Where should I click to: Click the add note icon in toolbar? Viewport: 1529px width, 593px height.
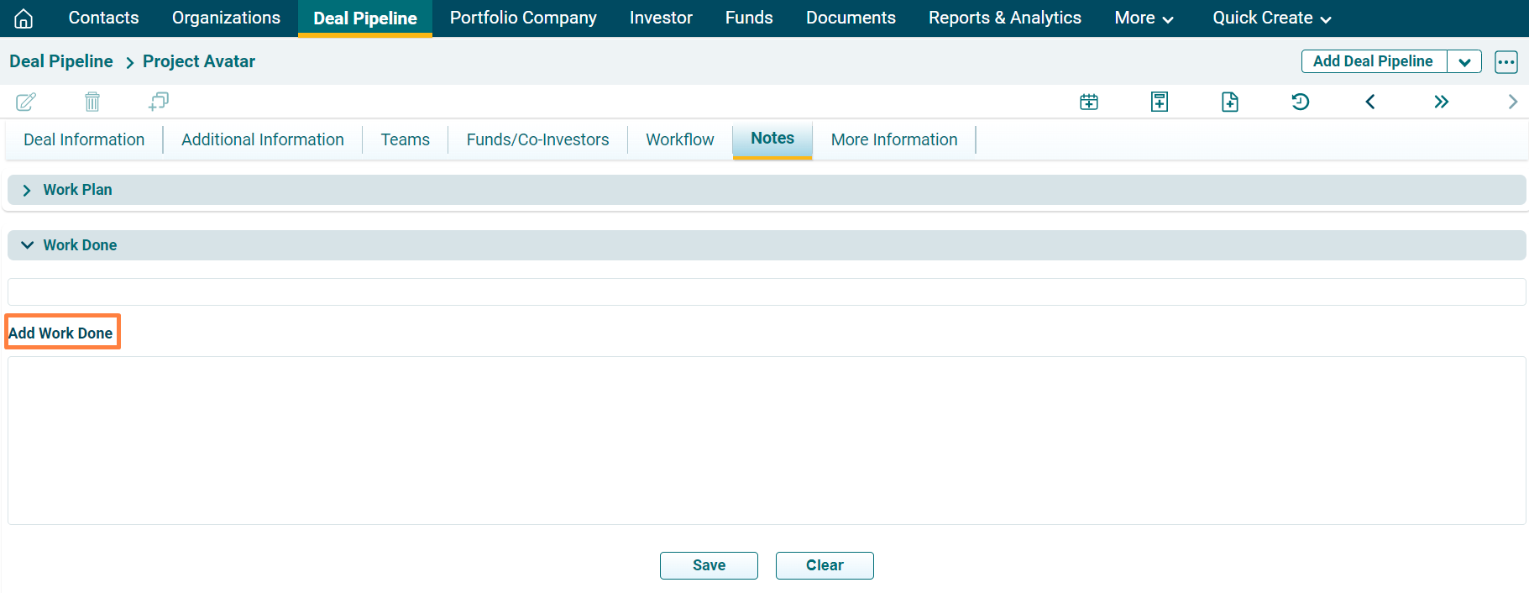[x=1160, y=102]
